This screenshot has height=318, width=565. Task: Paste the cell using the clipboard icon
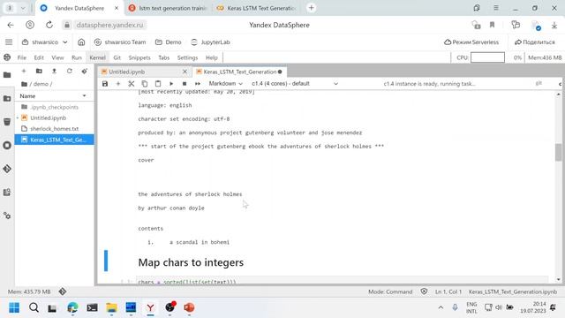coord(158,84)
